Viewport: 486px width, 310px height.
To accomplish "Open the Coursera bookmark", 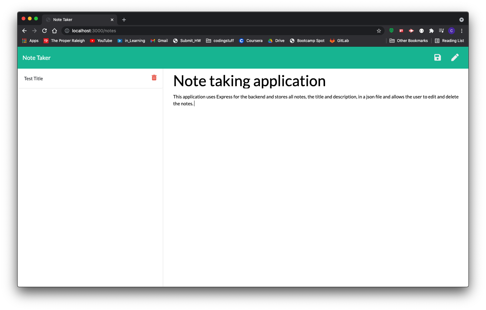I will point(251,41).
